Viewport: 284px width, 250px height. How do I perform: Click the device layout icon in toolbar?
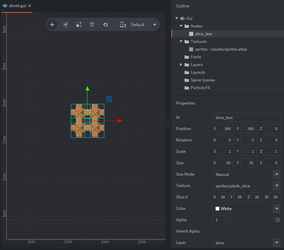click(123, 24)
